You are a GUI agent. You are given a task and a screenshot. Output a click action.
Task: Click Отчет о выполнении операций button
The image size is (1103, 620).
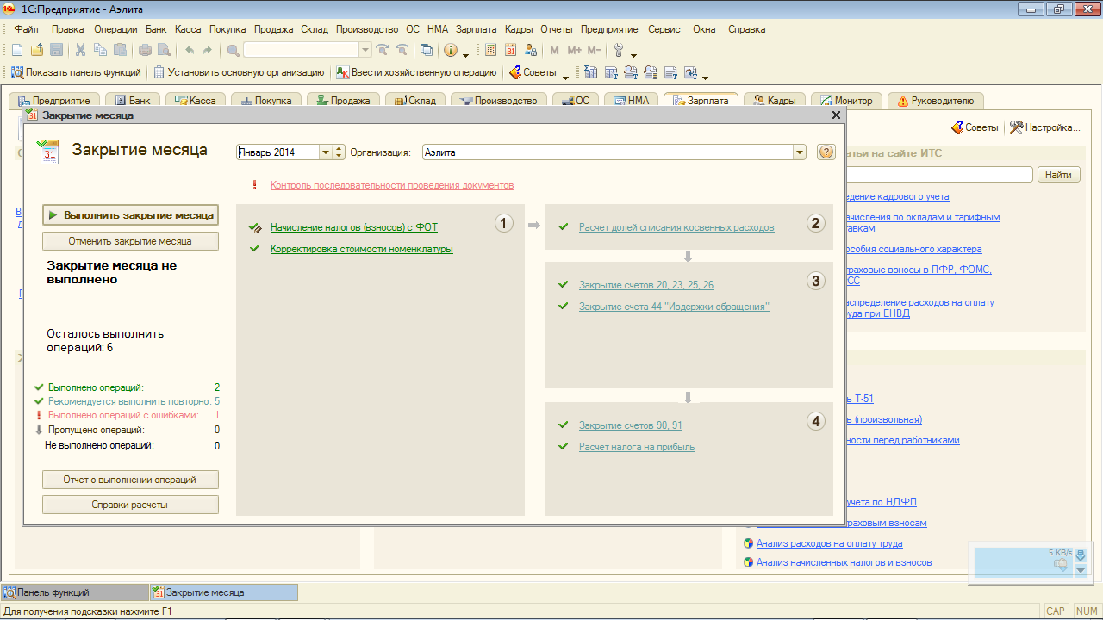point(130,480)
